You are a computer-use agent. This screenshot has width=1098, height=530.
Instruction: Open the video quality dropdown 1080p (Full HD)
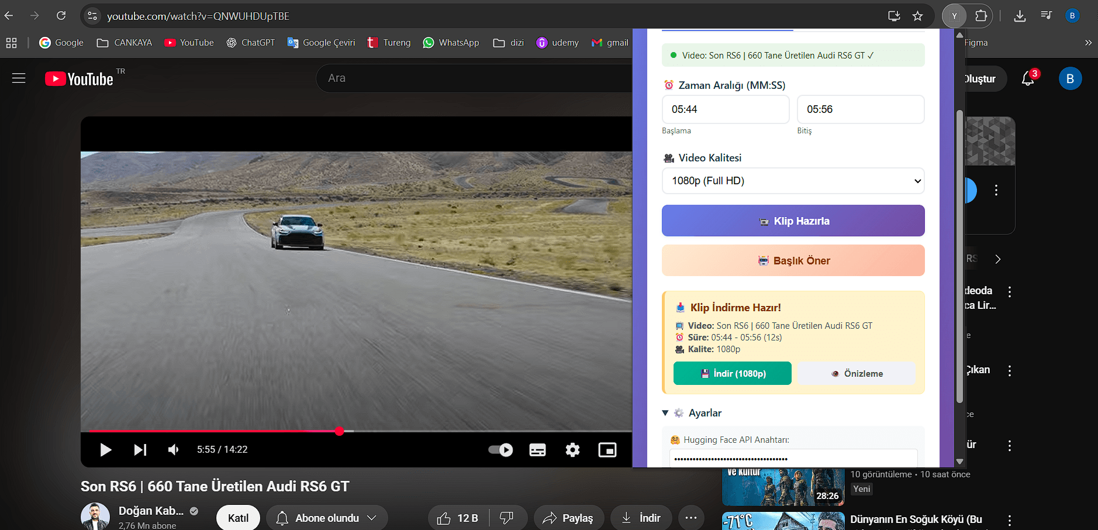coord(793,181)
